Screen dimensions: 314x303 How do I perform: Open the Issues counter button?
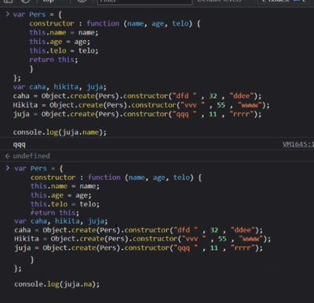(283, 1)
